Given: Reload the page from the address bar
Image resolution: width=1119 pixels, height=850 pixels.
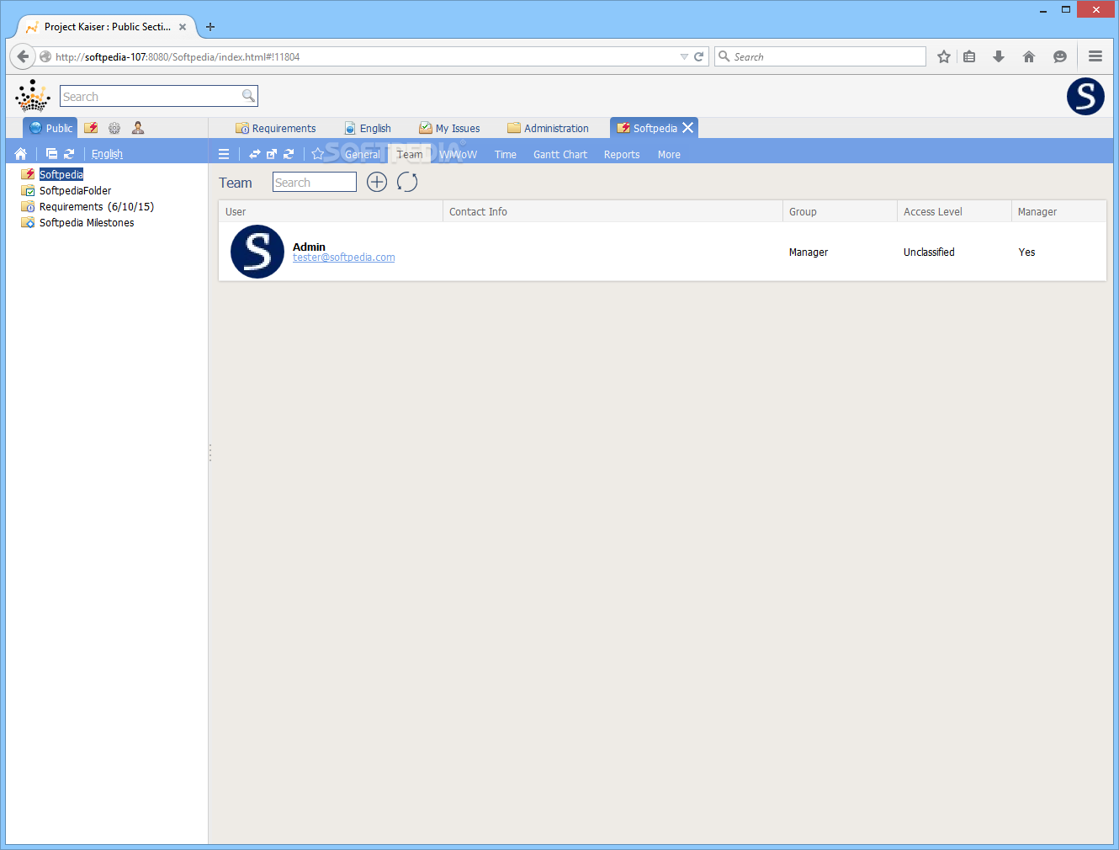Looking at the screenshot, I should [698, 56].
